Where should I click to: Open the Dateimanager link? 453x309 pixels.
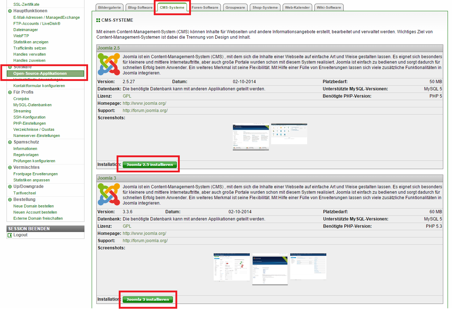(26, 30)
